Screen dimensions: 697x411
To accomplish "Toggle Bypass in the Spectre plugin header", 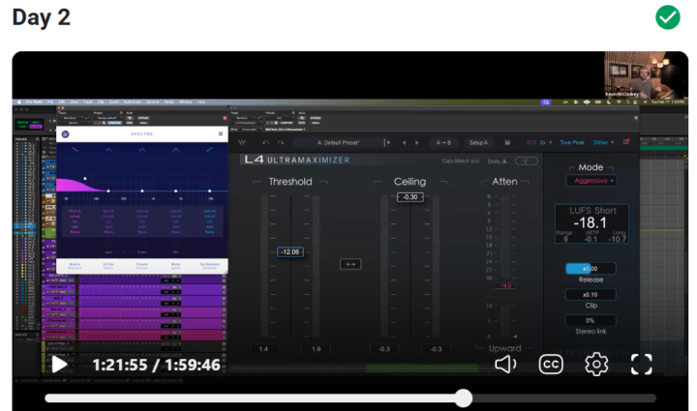I will click(143, 118).
